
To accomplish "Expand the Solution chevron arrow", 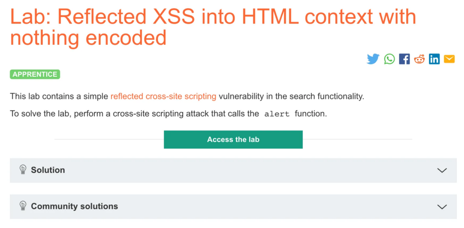I will click(x=442, y=171).
